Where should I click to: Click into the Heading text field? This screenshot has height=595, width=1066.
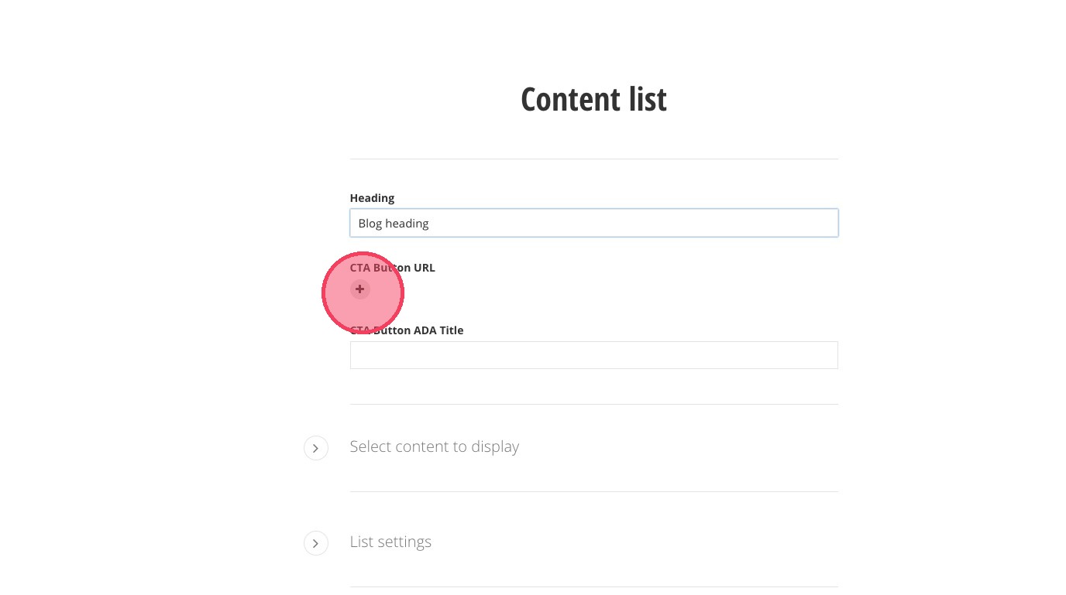click(593, 224)
